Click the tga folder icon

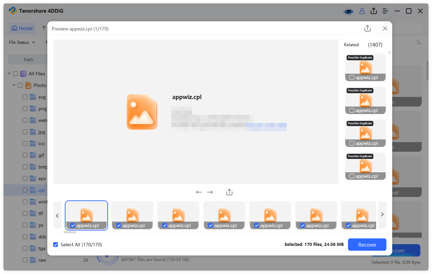pos(33,248)
